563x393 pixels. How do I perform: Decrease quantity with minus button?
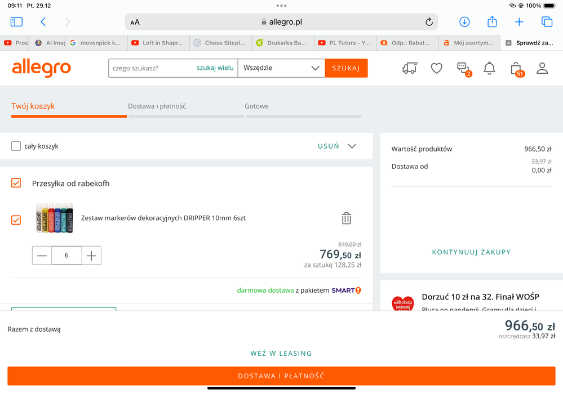click(x=42, y=255)
